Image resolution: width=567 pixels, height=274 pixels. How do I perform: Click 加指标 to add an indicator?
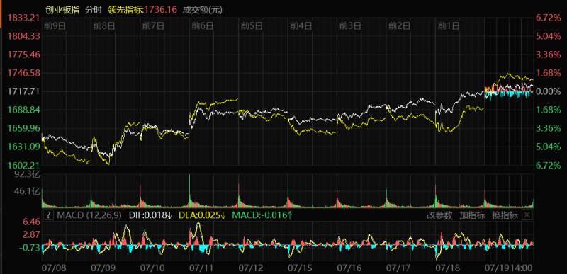[x=472, y=215]
